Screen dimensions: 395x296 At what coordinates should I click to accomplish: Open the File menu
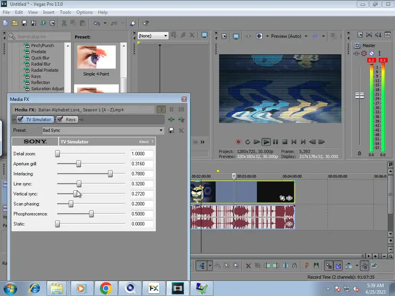(6, 12)
